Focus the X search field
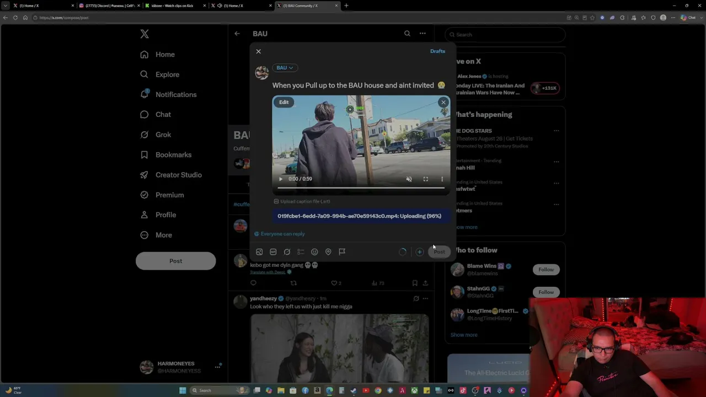This screenshot has width=706, height=397. click(x=506, y=35)
